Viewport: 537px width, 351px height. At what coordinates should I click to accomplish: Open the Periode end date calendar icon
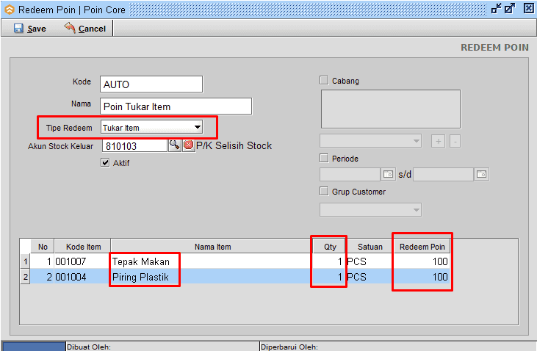(481, 175)
